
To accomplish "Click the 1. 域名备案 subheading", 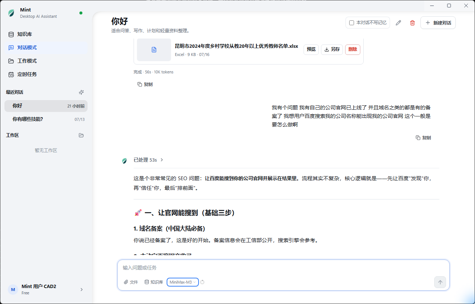I will click(x=170, y=228).
